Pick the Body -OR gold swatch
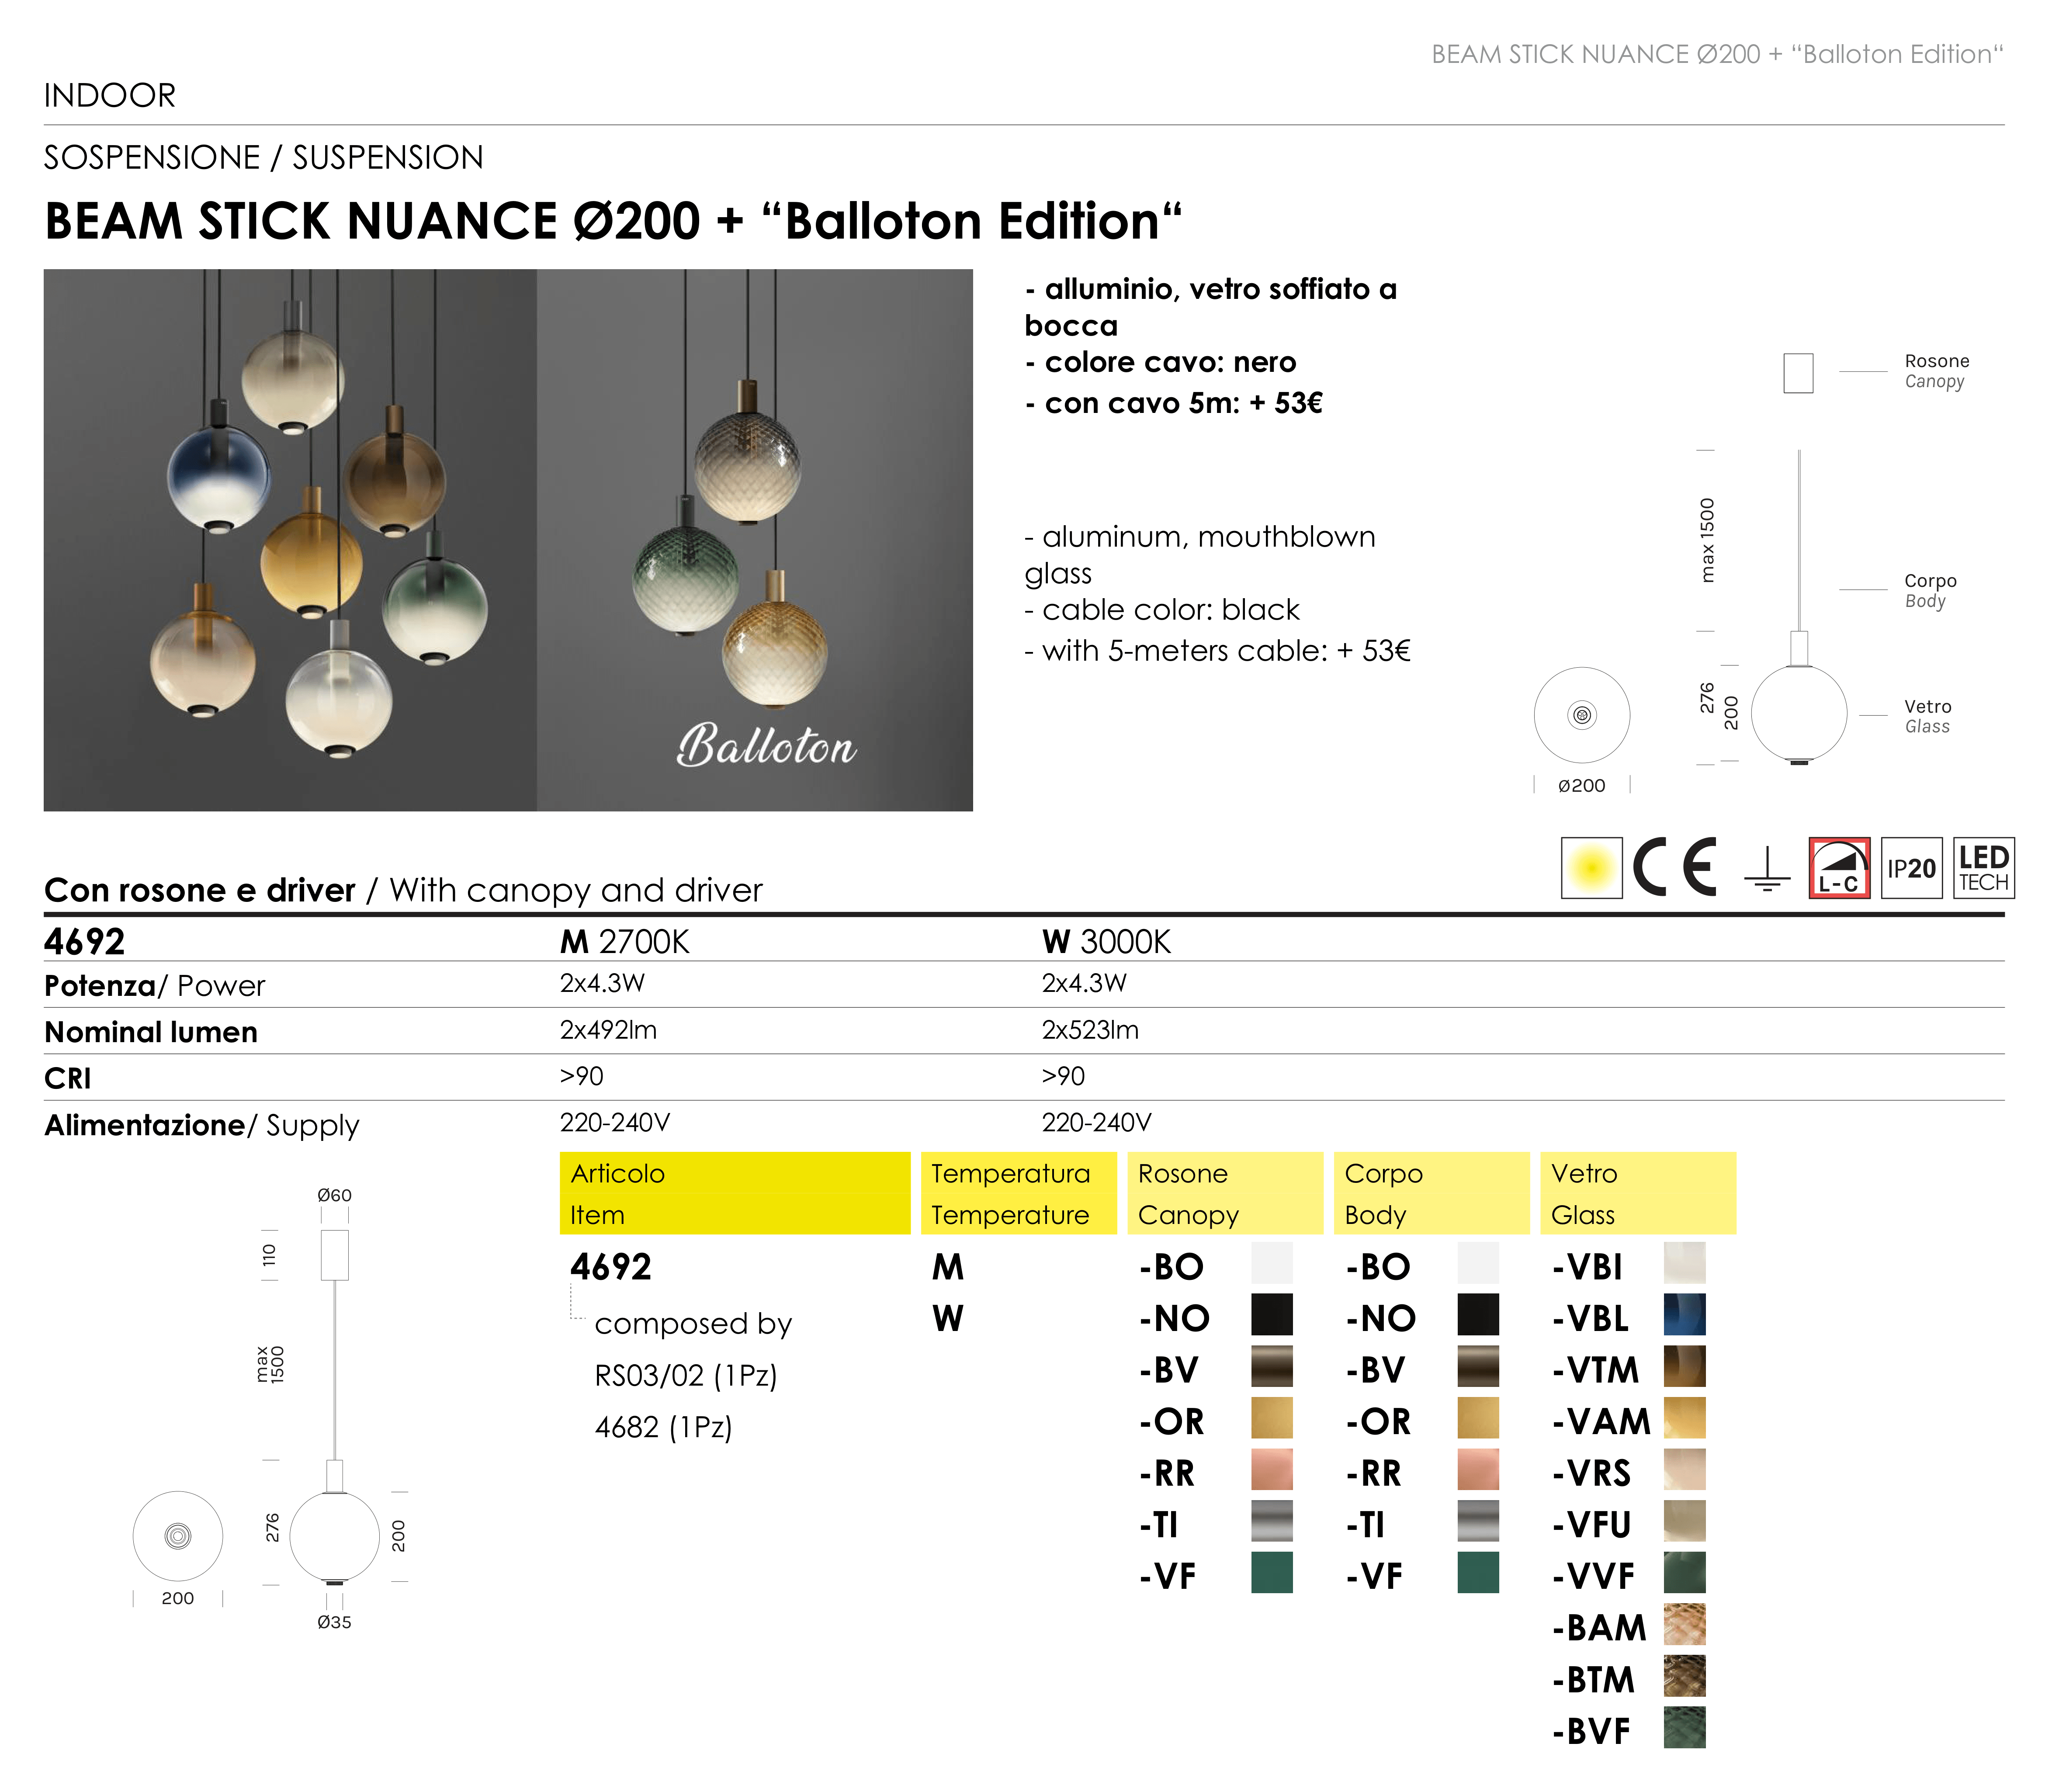 pyautogui.click(x=1478, y=1418)
